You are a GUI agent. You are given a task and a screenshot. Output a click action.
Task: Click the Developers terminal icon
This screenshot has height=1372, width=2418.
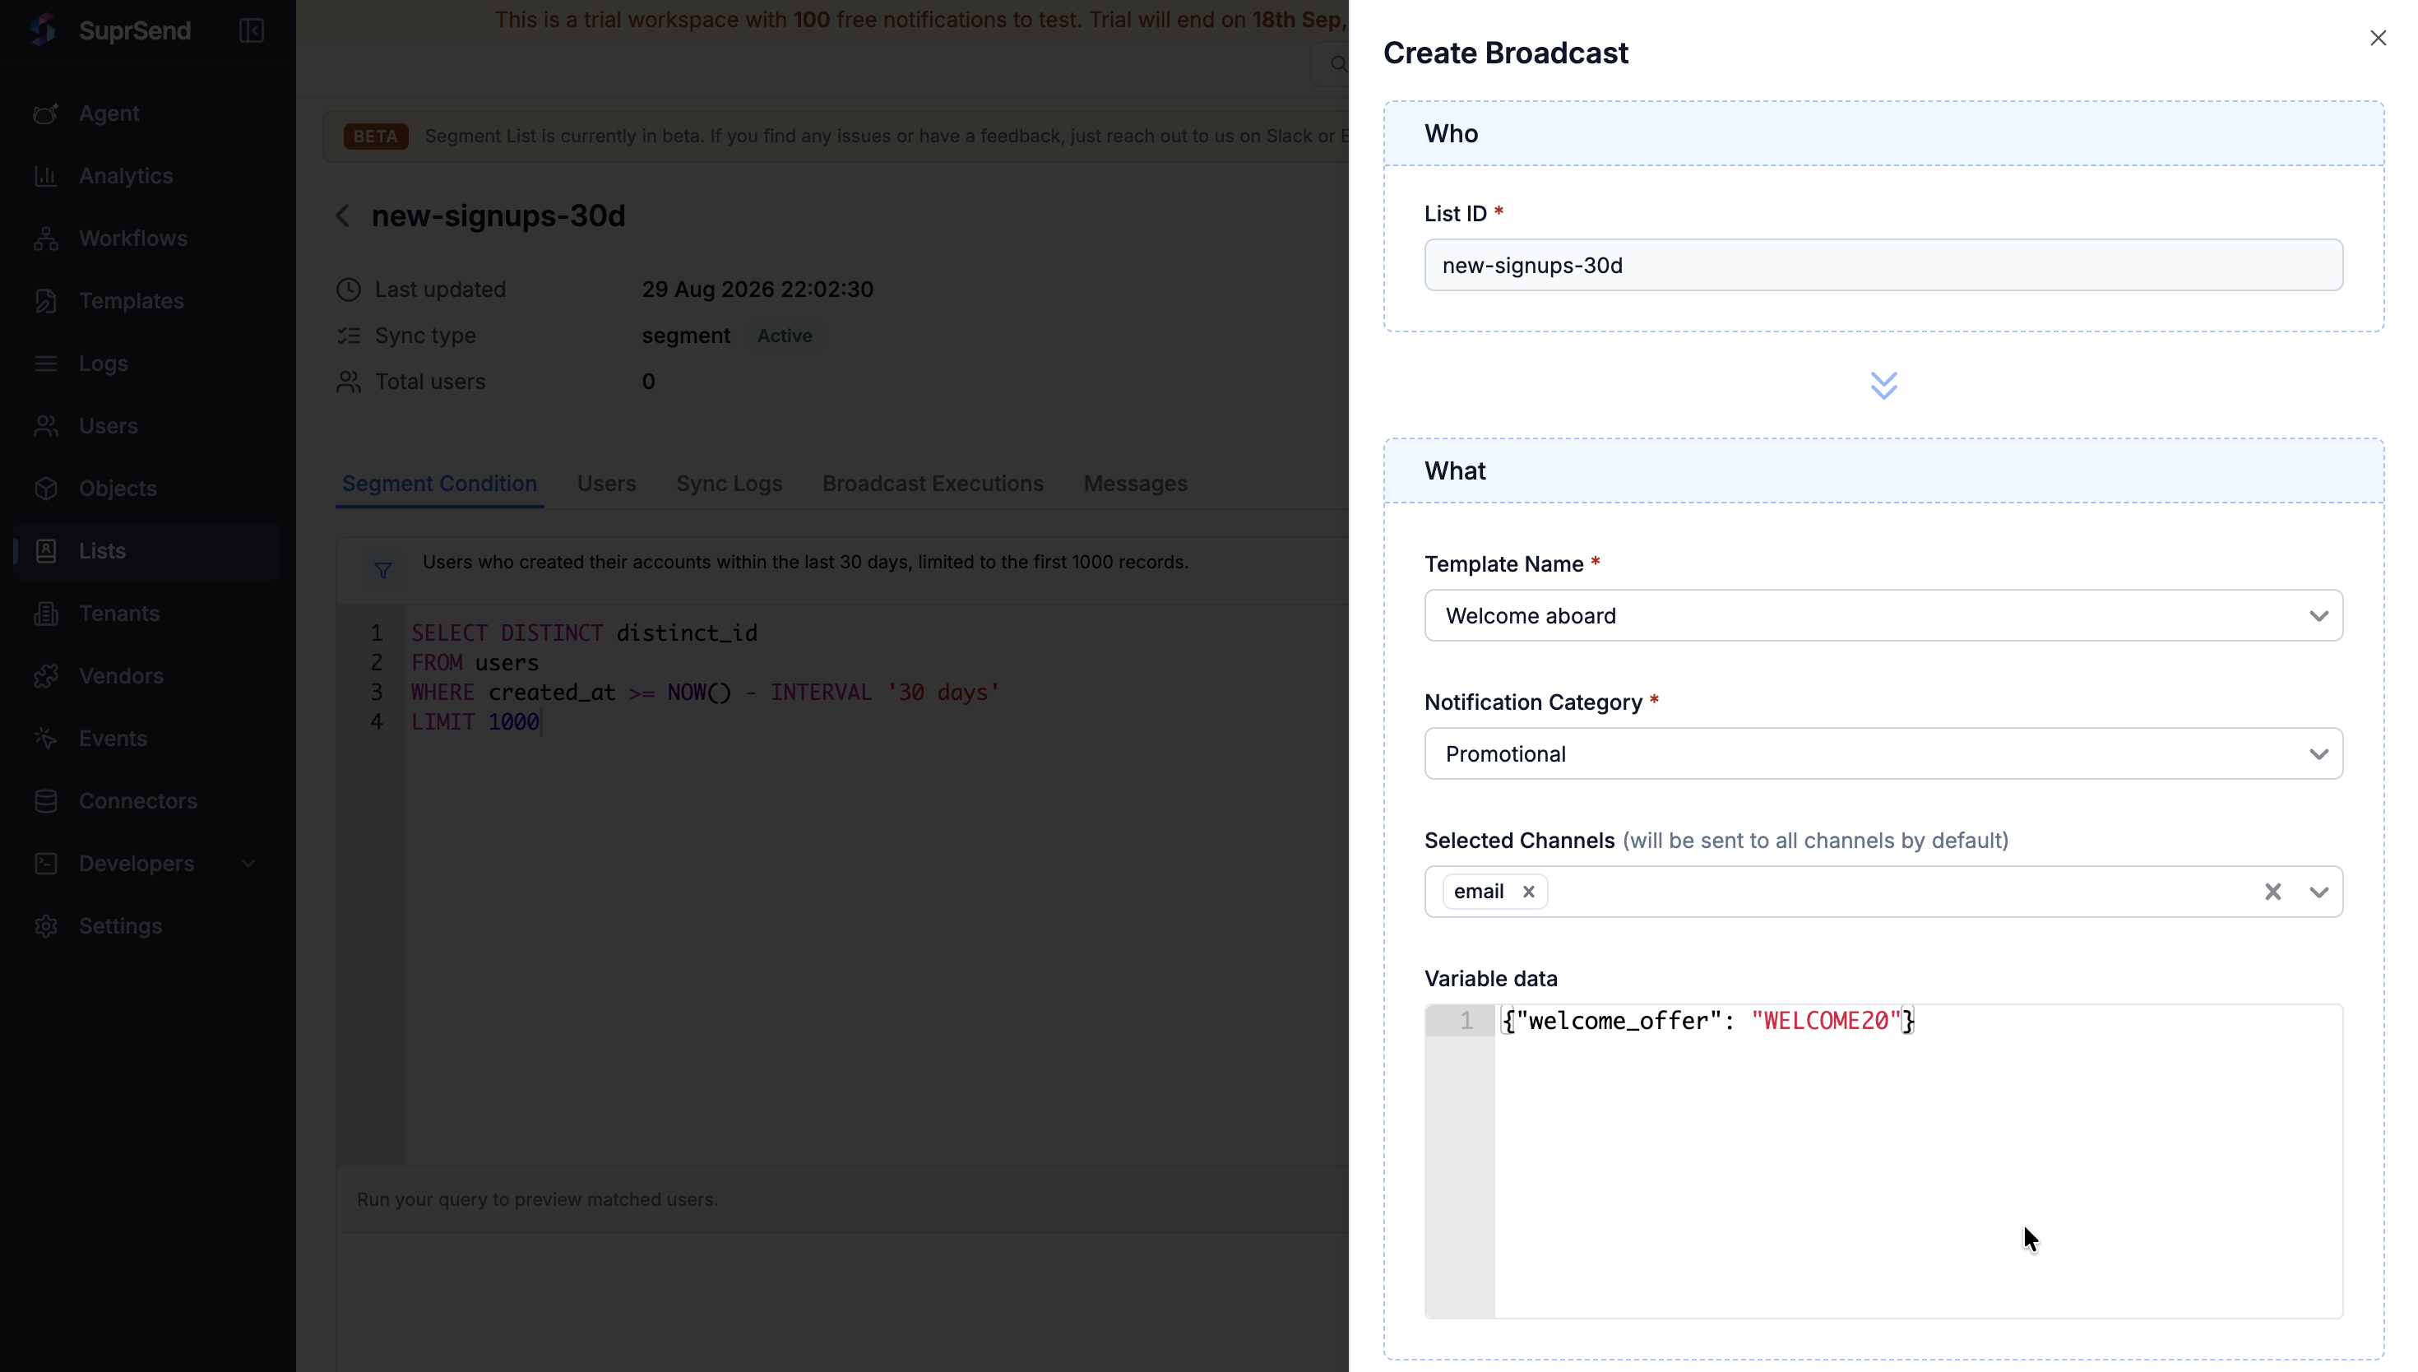46,863
